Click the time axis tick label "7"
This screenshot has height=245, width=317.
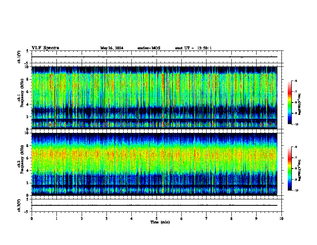click(x=207, y=219)
